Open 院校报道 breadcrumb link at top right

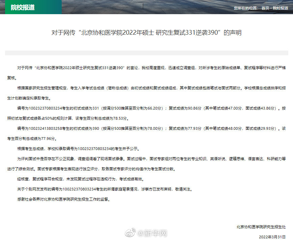click(x=281, y=8)
